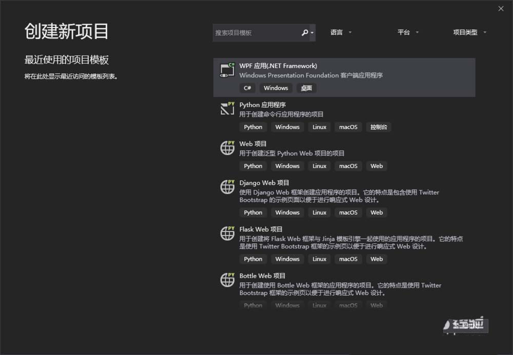
Task: Click the C# tag on WPF template
Action: (247, 88)
